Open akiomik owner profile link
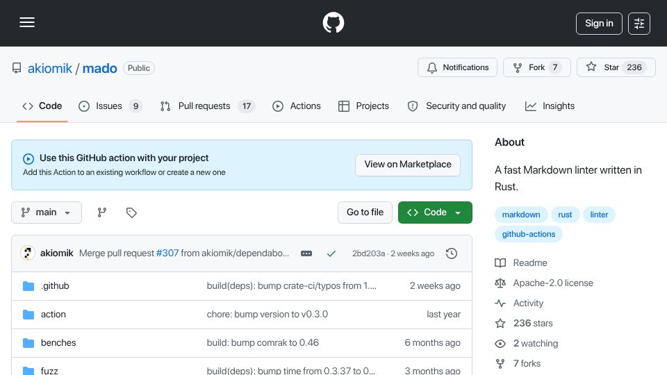667x375 pixels. (50, 68)
